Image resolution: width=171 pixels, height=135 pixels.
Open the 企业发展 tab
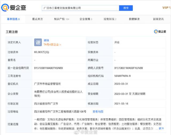click(86, 19)
